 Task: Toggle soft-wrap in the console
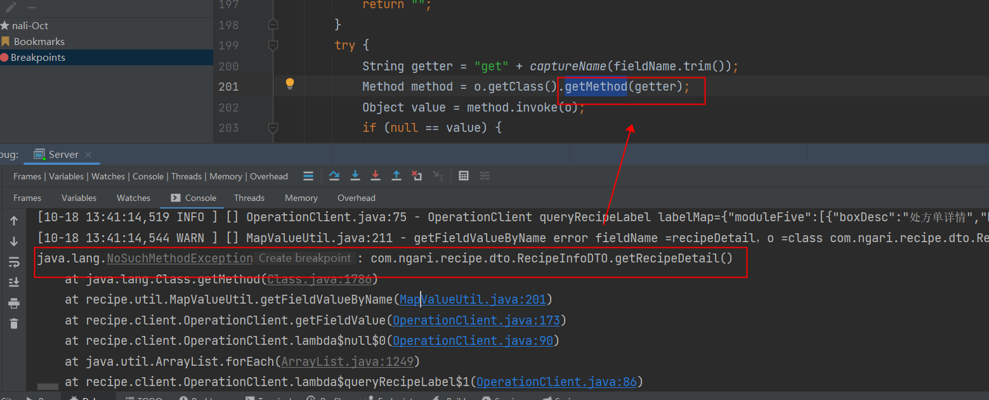coord(14,262)
